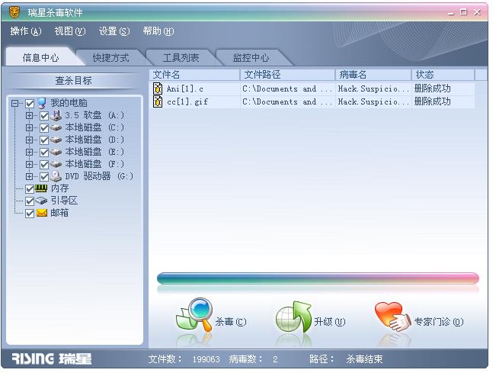Click the globe upgrade arrow icon

293,317
